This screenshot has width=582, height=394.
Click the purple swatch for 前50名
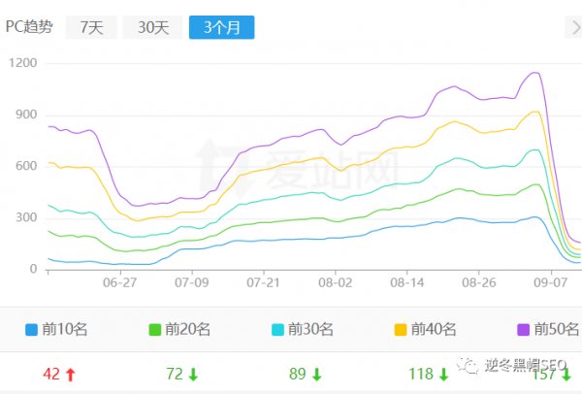519,330
